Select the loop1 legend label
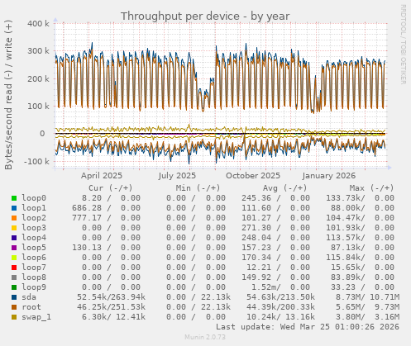 pos(34,208)
